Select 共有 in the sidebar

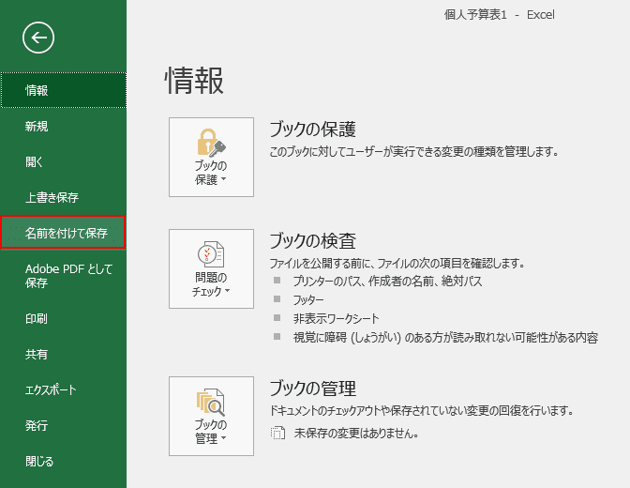(x=64, y=354)
